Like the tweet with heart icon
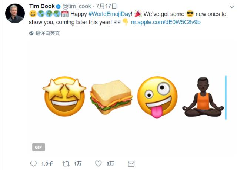The width and height of the screenshot is (237, 170). (x=98, y=163)
